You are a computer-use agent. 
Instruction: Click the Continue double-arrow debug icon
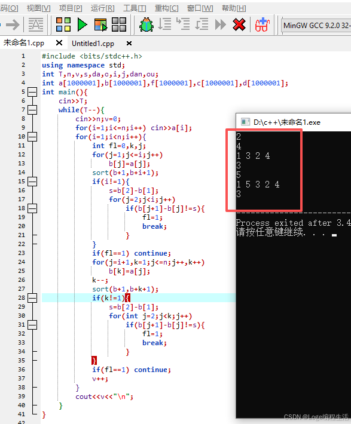(221, 24)
